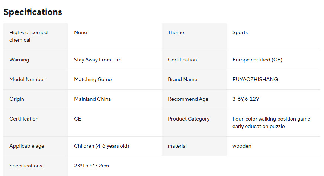The image size is (324, 176).
Task: Click the 'Recommend Age' label cell
Action: 188,99
